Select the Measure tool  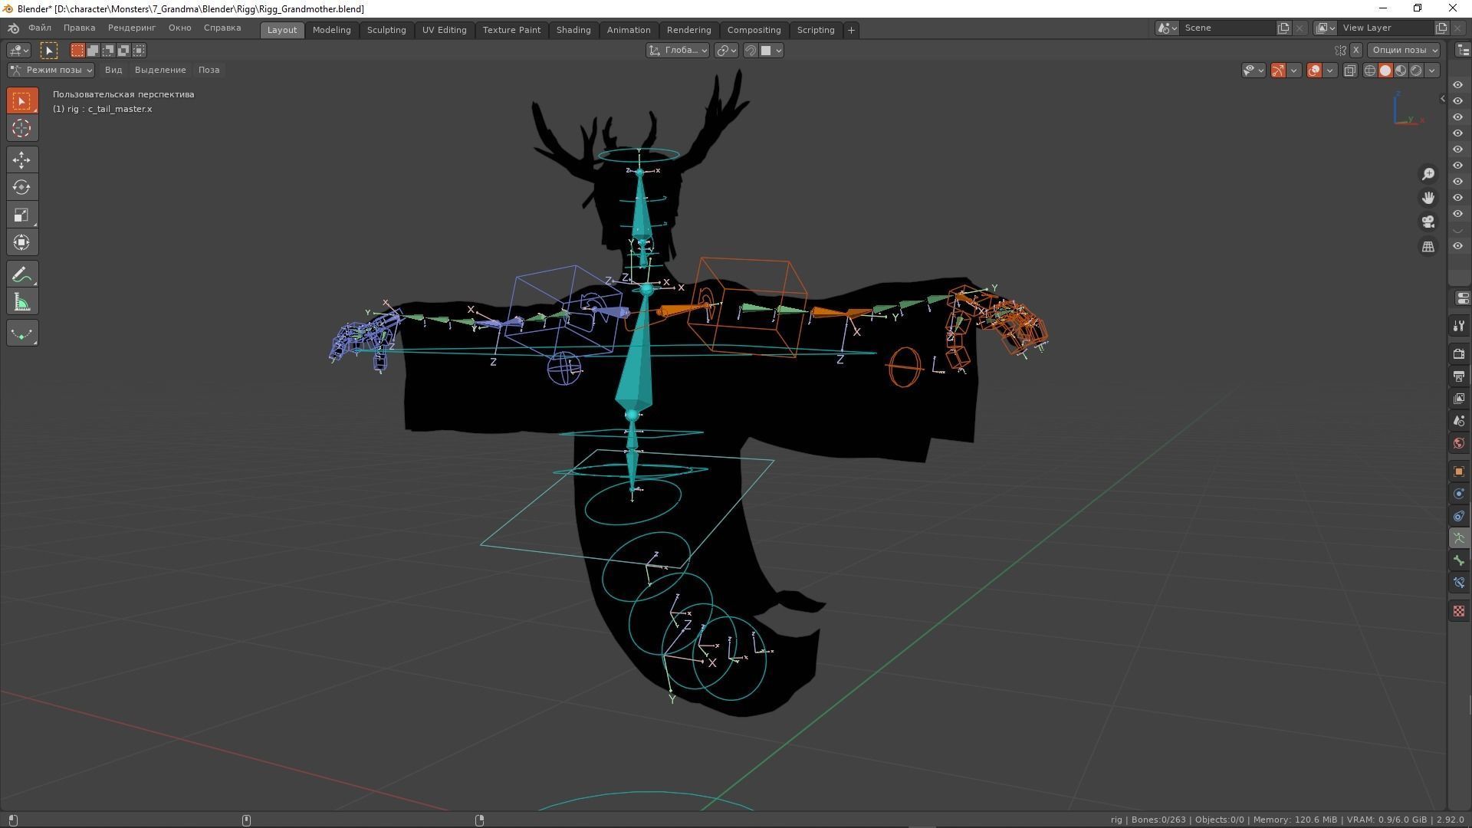(x=21, y=302)
